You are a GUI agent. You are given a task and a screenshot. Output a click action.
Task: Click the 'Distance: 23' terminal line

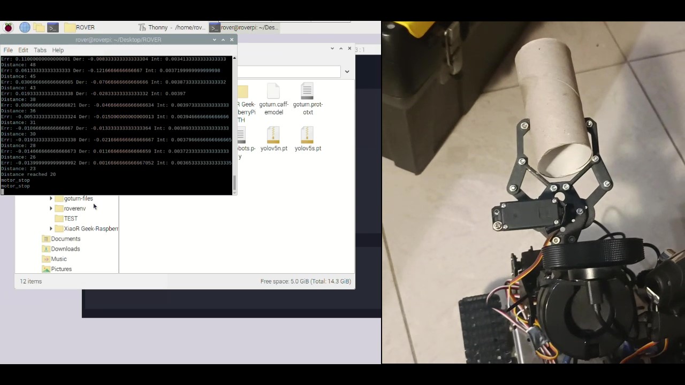click(18, 168)
